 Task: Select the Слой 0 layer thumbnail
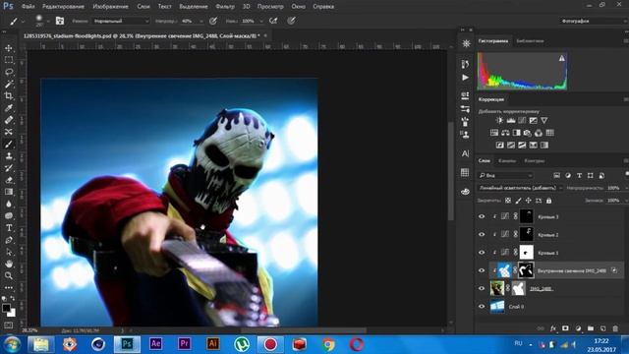(497, 306)
